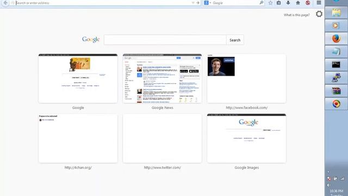The image size is (348, 196).
Task: Click the Go arrow in address bar
Action: (x=198, y=3)
